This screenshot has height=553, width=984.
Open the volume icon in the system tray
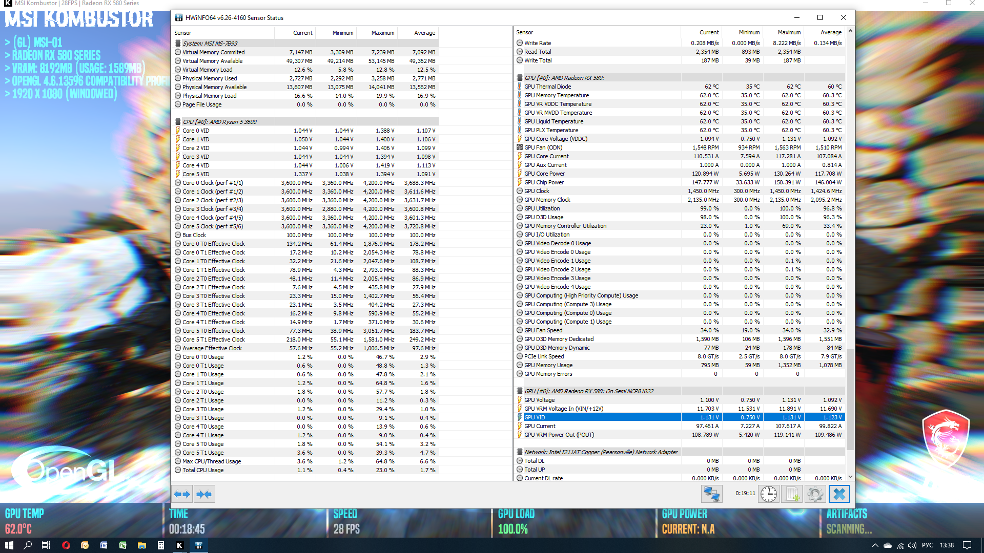(x=913, y=545)
